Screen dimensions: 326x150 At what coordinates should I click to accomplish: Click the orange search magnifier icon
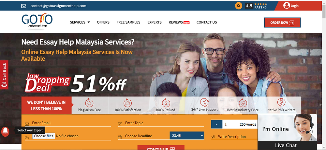tap(239, 6)
